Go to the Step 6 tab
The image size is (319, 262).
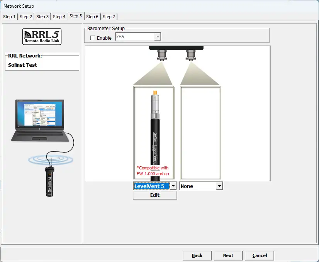click(92, 17)
